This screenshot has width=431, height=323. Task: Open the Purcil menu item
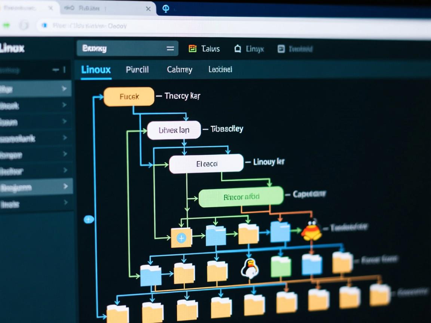(x=137, y=70)
